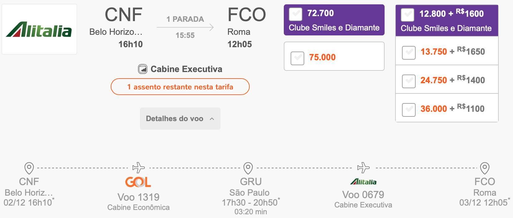Click the airplane icon above GOL

point(138,168)
